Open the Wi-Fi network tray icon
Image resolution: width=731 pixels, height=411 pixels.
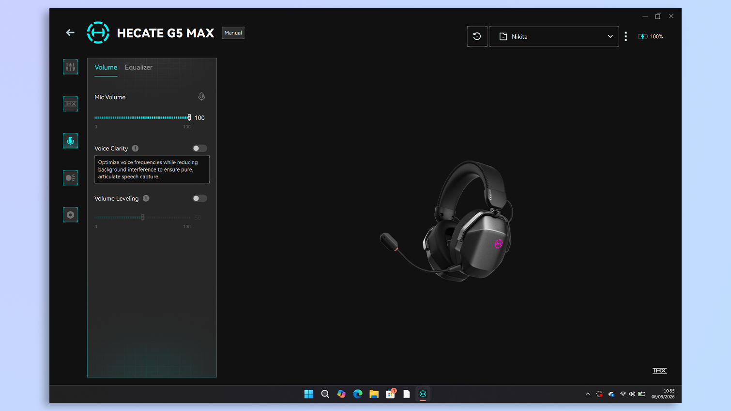pos(623,394)
